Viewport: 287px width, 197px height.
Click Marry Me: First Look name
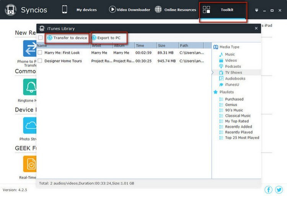coord(62,53)
